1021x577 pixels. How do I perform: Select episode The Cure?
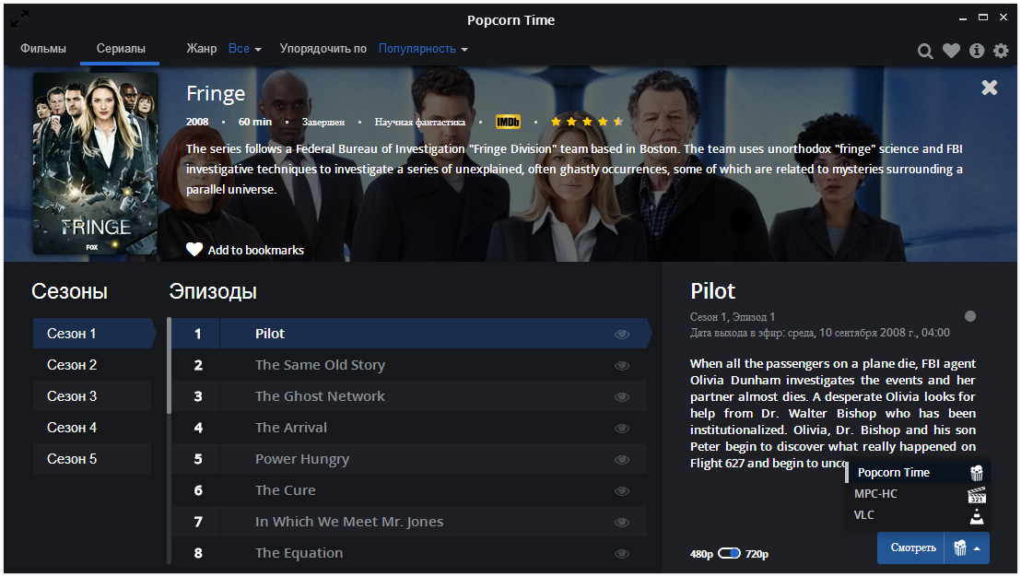pyautogui.click(x=409, y=489)
